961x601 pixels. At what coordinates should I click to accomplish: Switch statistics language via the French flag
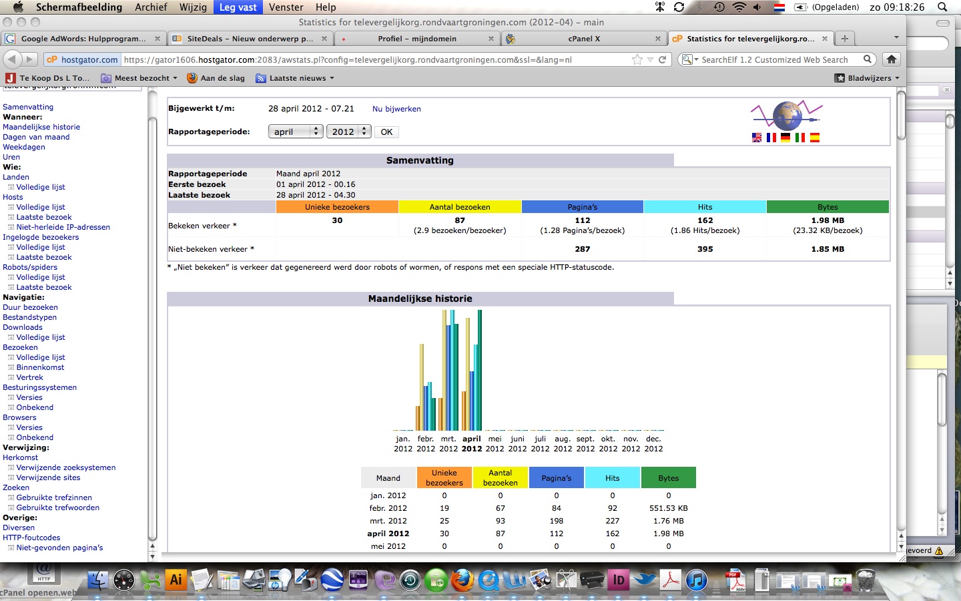[771, 138]
